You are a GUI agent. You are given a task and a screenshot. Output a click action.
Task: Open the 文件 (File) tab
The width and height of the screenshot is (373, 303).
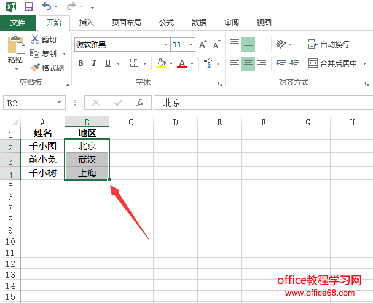pyautogui.click(x=18, y=23)
